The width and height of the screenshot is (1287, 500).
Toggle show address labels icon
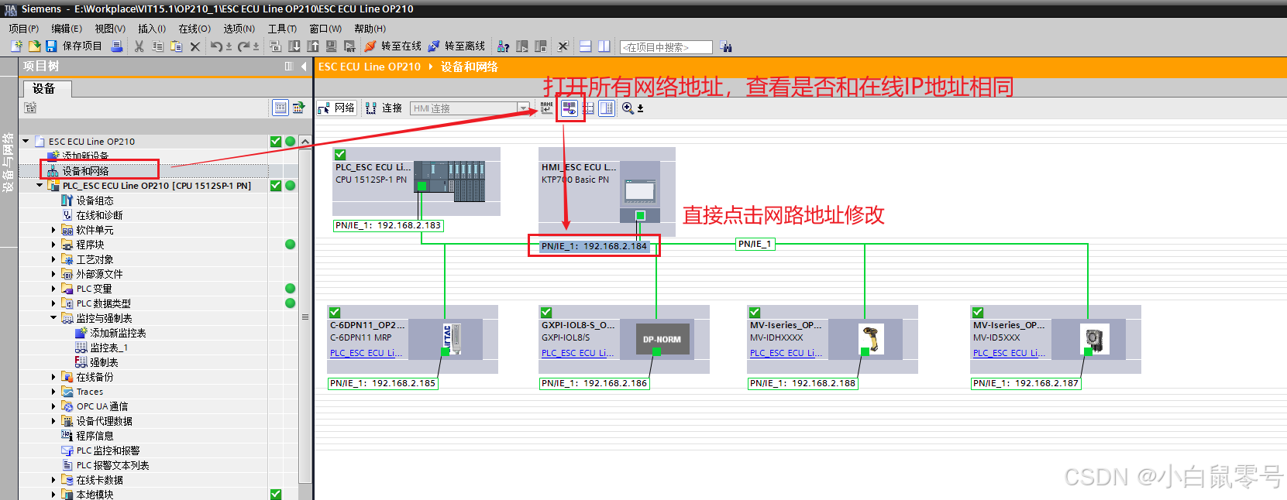(x=570, y=108)
